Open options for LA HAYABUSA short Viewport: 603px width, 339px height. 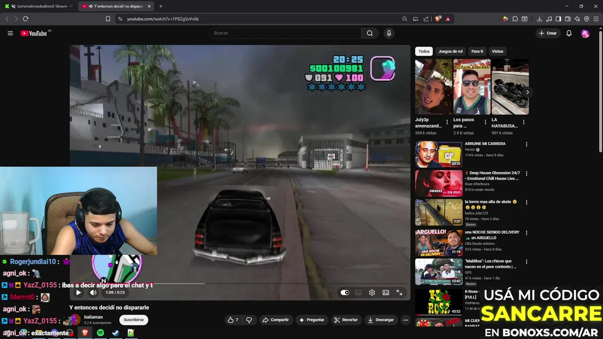[523, 122]
